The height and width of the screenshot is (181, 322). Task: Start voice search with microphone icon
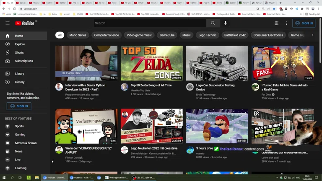[226, 23]
